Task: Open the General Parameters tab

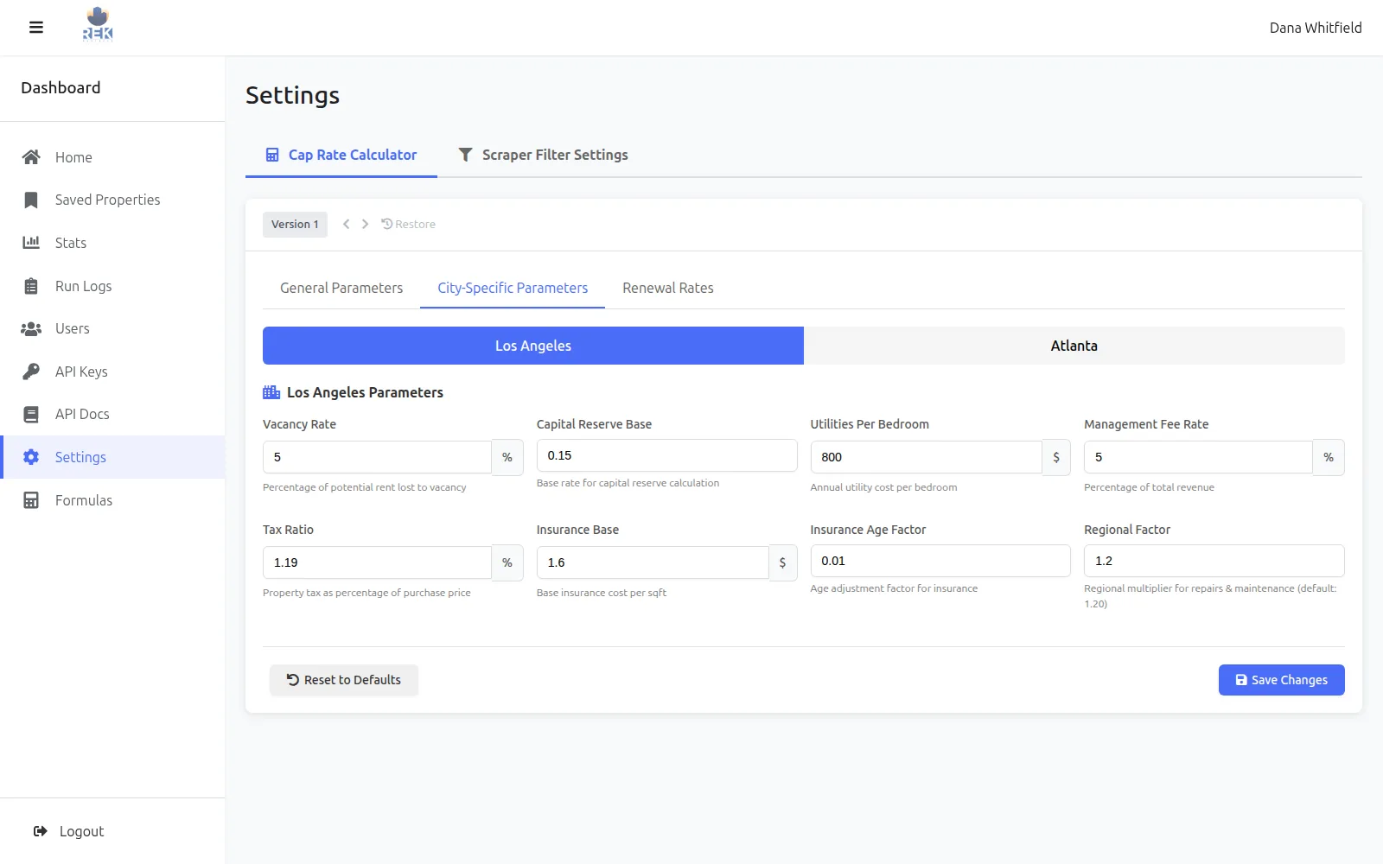Action: point(341,288)
